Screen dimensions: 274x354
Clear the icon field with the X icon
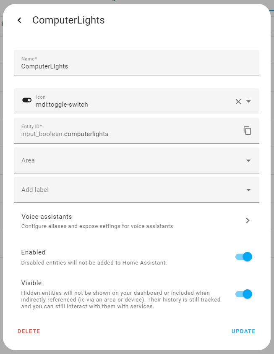pyautogui.click(x=238, y=101)
